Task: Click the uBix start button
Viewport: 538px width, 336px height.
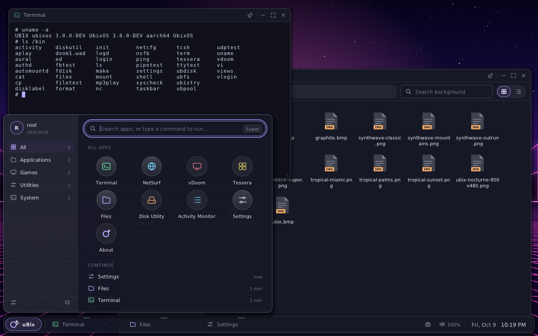Action: click(x=24, y=324)
